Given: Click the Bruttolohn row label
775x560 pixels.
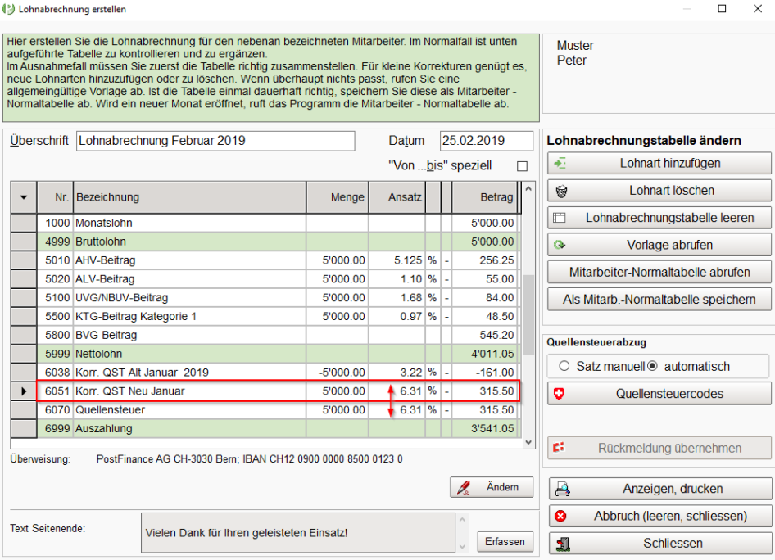Looking at the screenshot, I should 100,242.
